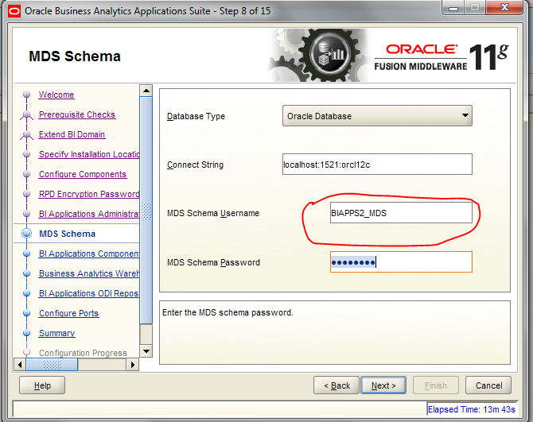Click the Connect String input field
Screen dimensions: 533x422
pos(377,165)
